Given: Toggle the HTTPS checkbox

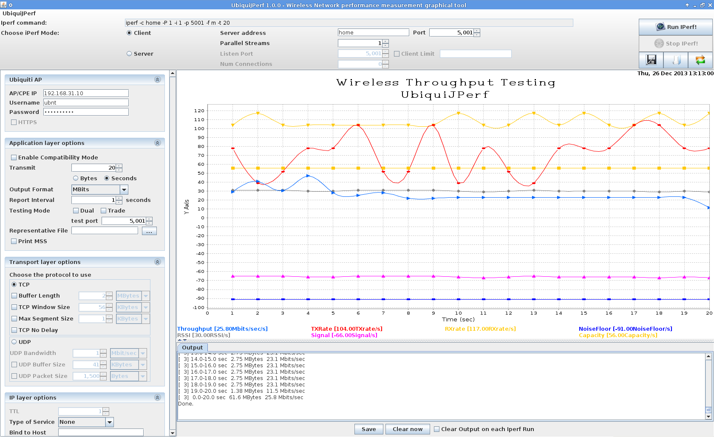Looking at the screenshot, I should click(x=14, y=122).
